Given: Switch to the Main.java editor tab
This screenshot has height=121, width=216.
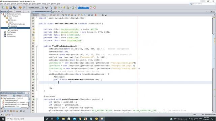Looking at the screenshot, I should pyautogui.click(x=57, y=12).
